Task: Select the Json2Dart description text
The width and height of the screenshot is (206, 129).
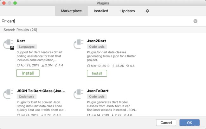Action: tap(111, 56)
